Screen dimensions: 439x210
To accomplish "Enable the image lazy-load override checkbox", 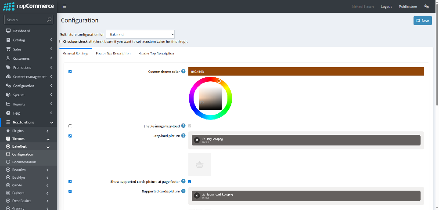I will click(x=70, y=126).
